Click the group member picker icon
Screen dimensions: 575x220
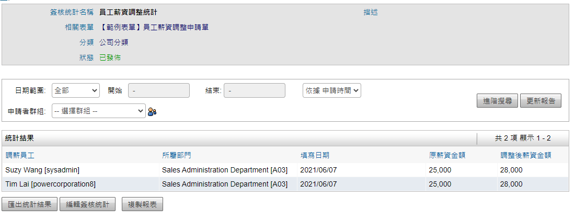point(152,111)
